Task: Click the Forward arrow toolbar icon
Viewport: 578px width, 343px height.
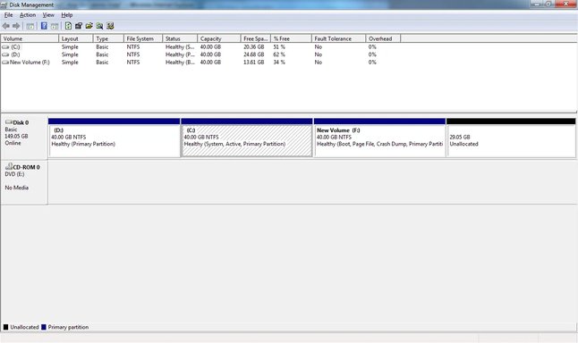Action: click(x=16, y=26)
